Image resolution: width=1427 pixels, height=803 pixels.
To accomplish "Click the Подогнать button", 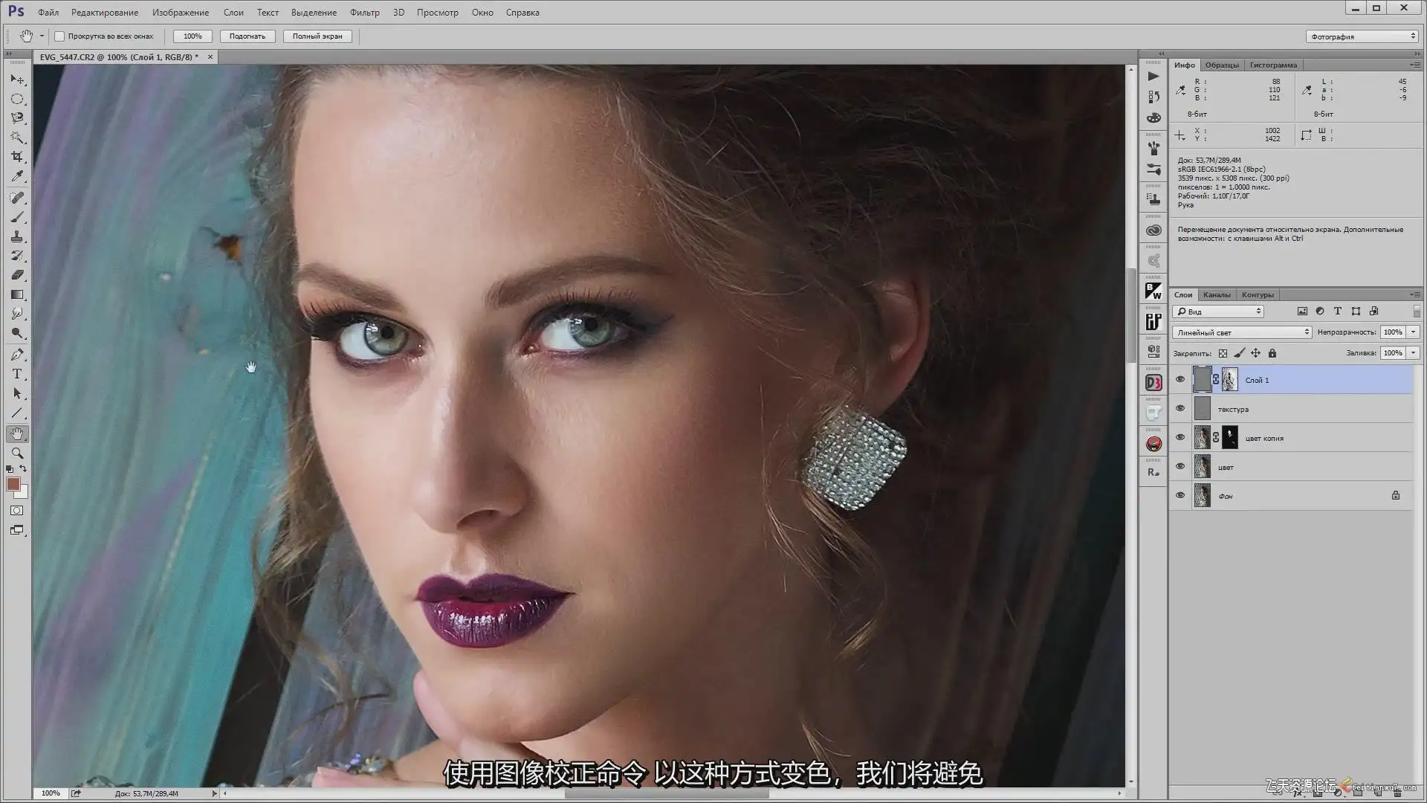I will click(x=247, y=36).
